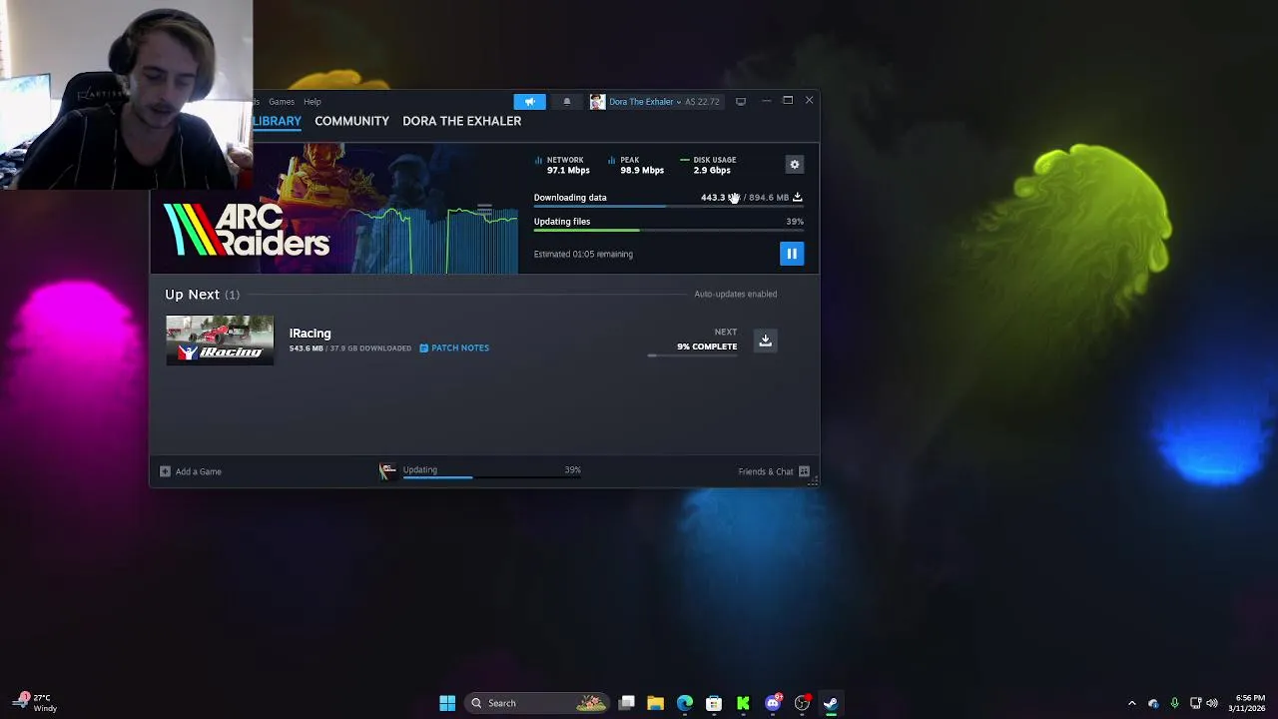Click the Auto-updates enabled text
This screenshot has height=719, width=1278.
click(735, 294)
